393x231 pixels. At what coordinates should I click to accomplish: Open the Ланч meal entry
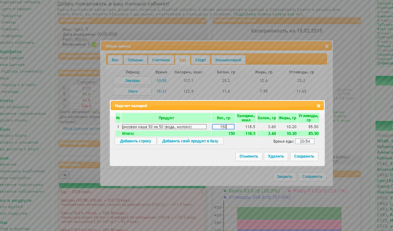132,91
